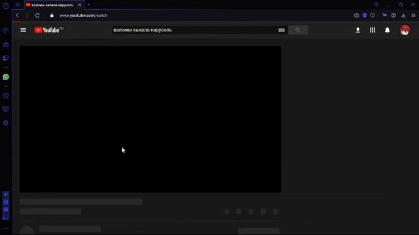Go back to the previous page

click(18, 16)
